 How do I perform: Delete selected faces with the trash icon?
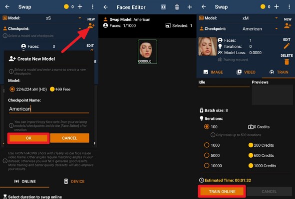177,7
